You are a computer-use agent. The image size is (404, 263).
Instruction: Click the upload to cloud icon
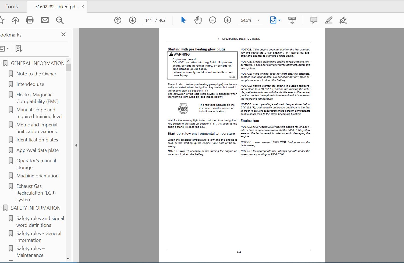(x=15, y=20)
